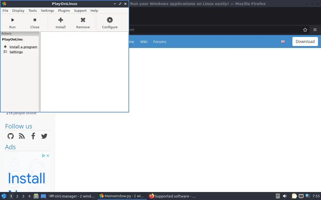Open the Display menu
The image size is (321, 200).
pos(18,10)
